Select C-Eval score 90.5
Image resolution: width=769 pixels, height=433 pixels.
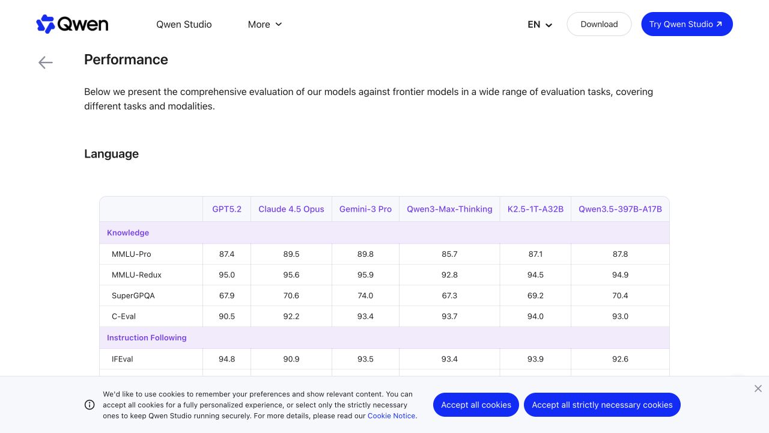click(x=227, y=316)
